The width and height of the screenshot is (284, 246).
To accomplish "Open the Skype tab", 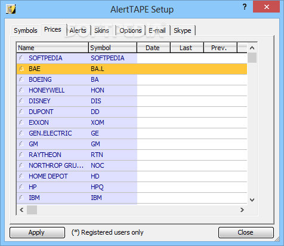I will 183,30.
